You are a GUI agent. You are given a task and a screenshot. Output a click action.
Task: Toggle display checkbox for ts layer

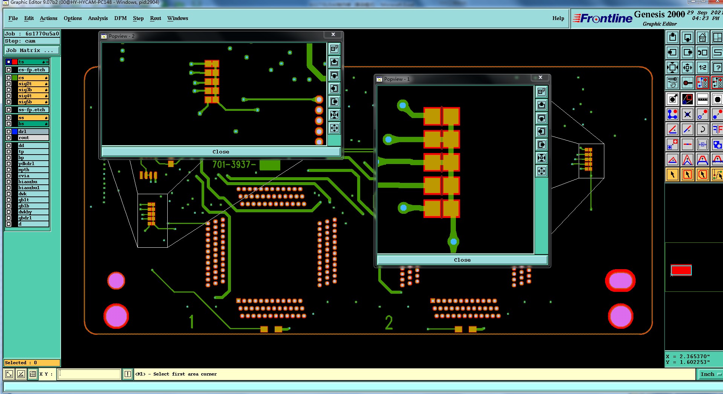point(8,62)
